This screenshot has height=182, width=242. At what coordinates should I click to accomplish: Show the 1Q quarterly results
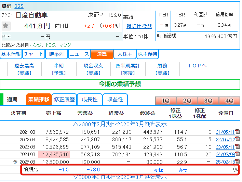click(x=166, y=101)
